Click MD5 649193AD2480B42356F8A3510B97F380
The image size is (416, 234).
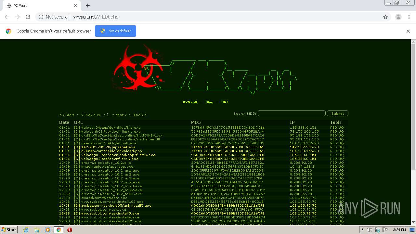(x=227, y=167)
